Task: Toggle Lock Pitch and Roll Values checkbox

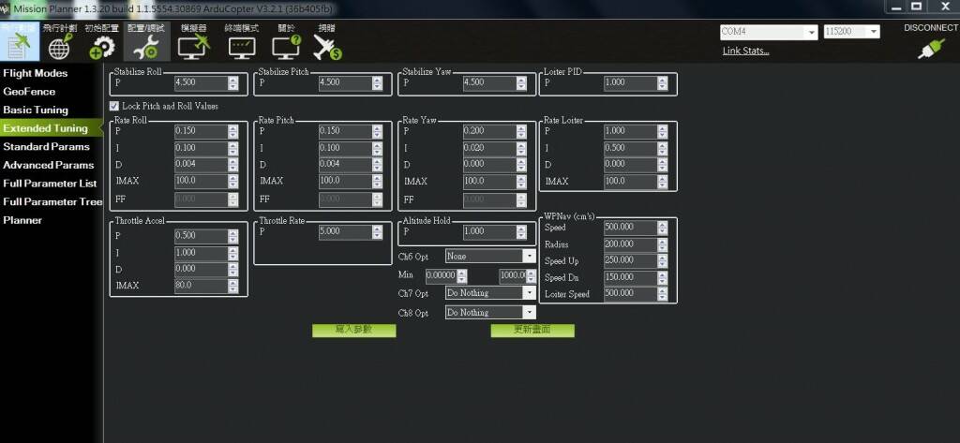Action: pyautogui.click(x=114, y=107)
